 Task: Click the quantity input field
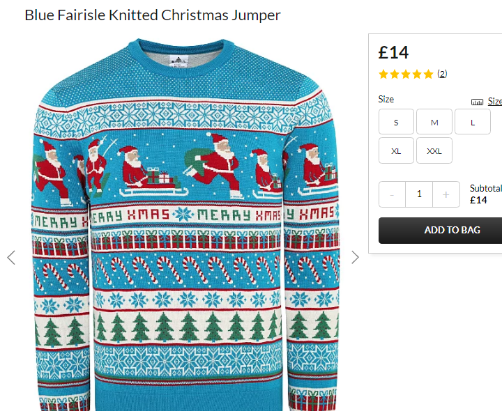point(419,194)
